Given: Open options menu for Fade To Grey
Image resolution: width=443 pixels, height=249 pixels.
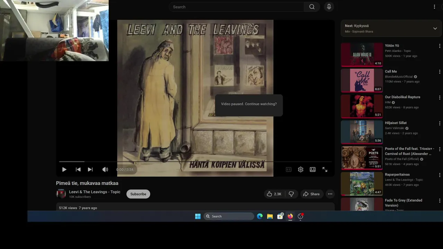Looking at the screenshot, I should pos(440,201).
